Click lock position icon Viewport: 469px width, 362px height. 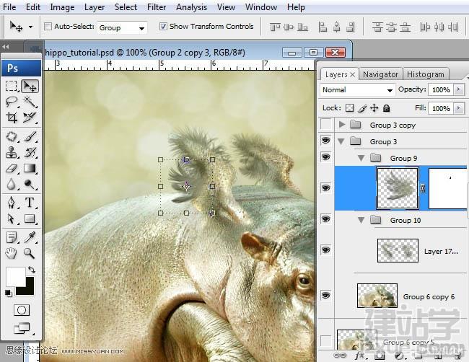click(x=374, y=108)
